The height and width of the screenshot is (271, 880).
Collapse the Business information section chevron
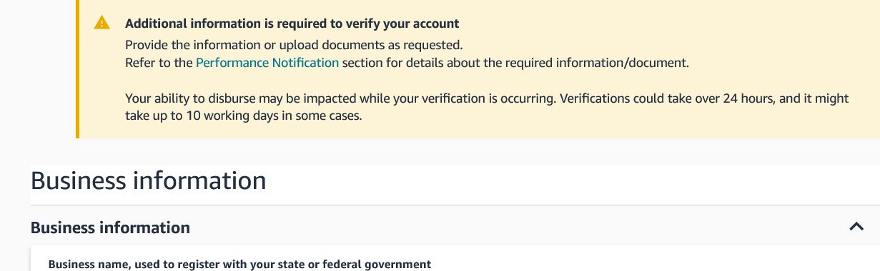[856, 227]
